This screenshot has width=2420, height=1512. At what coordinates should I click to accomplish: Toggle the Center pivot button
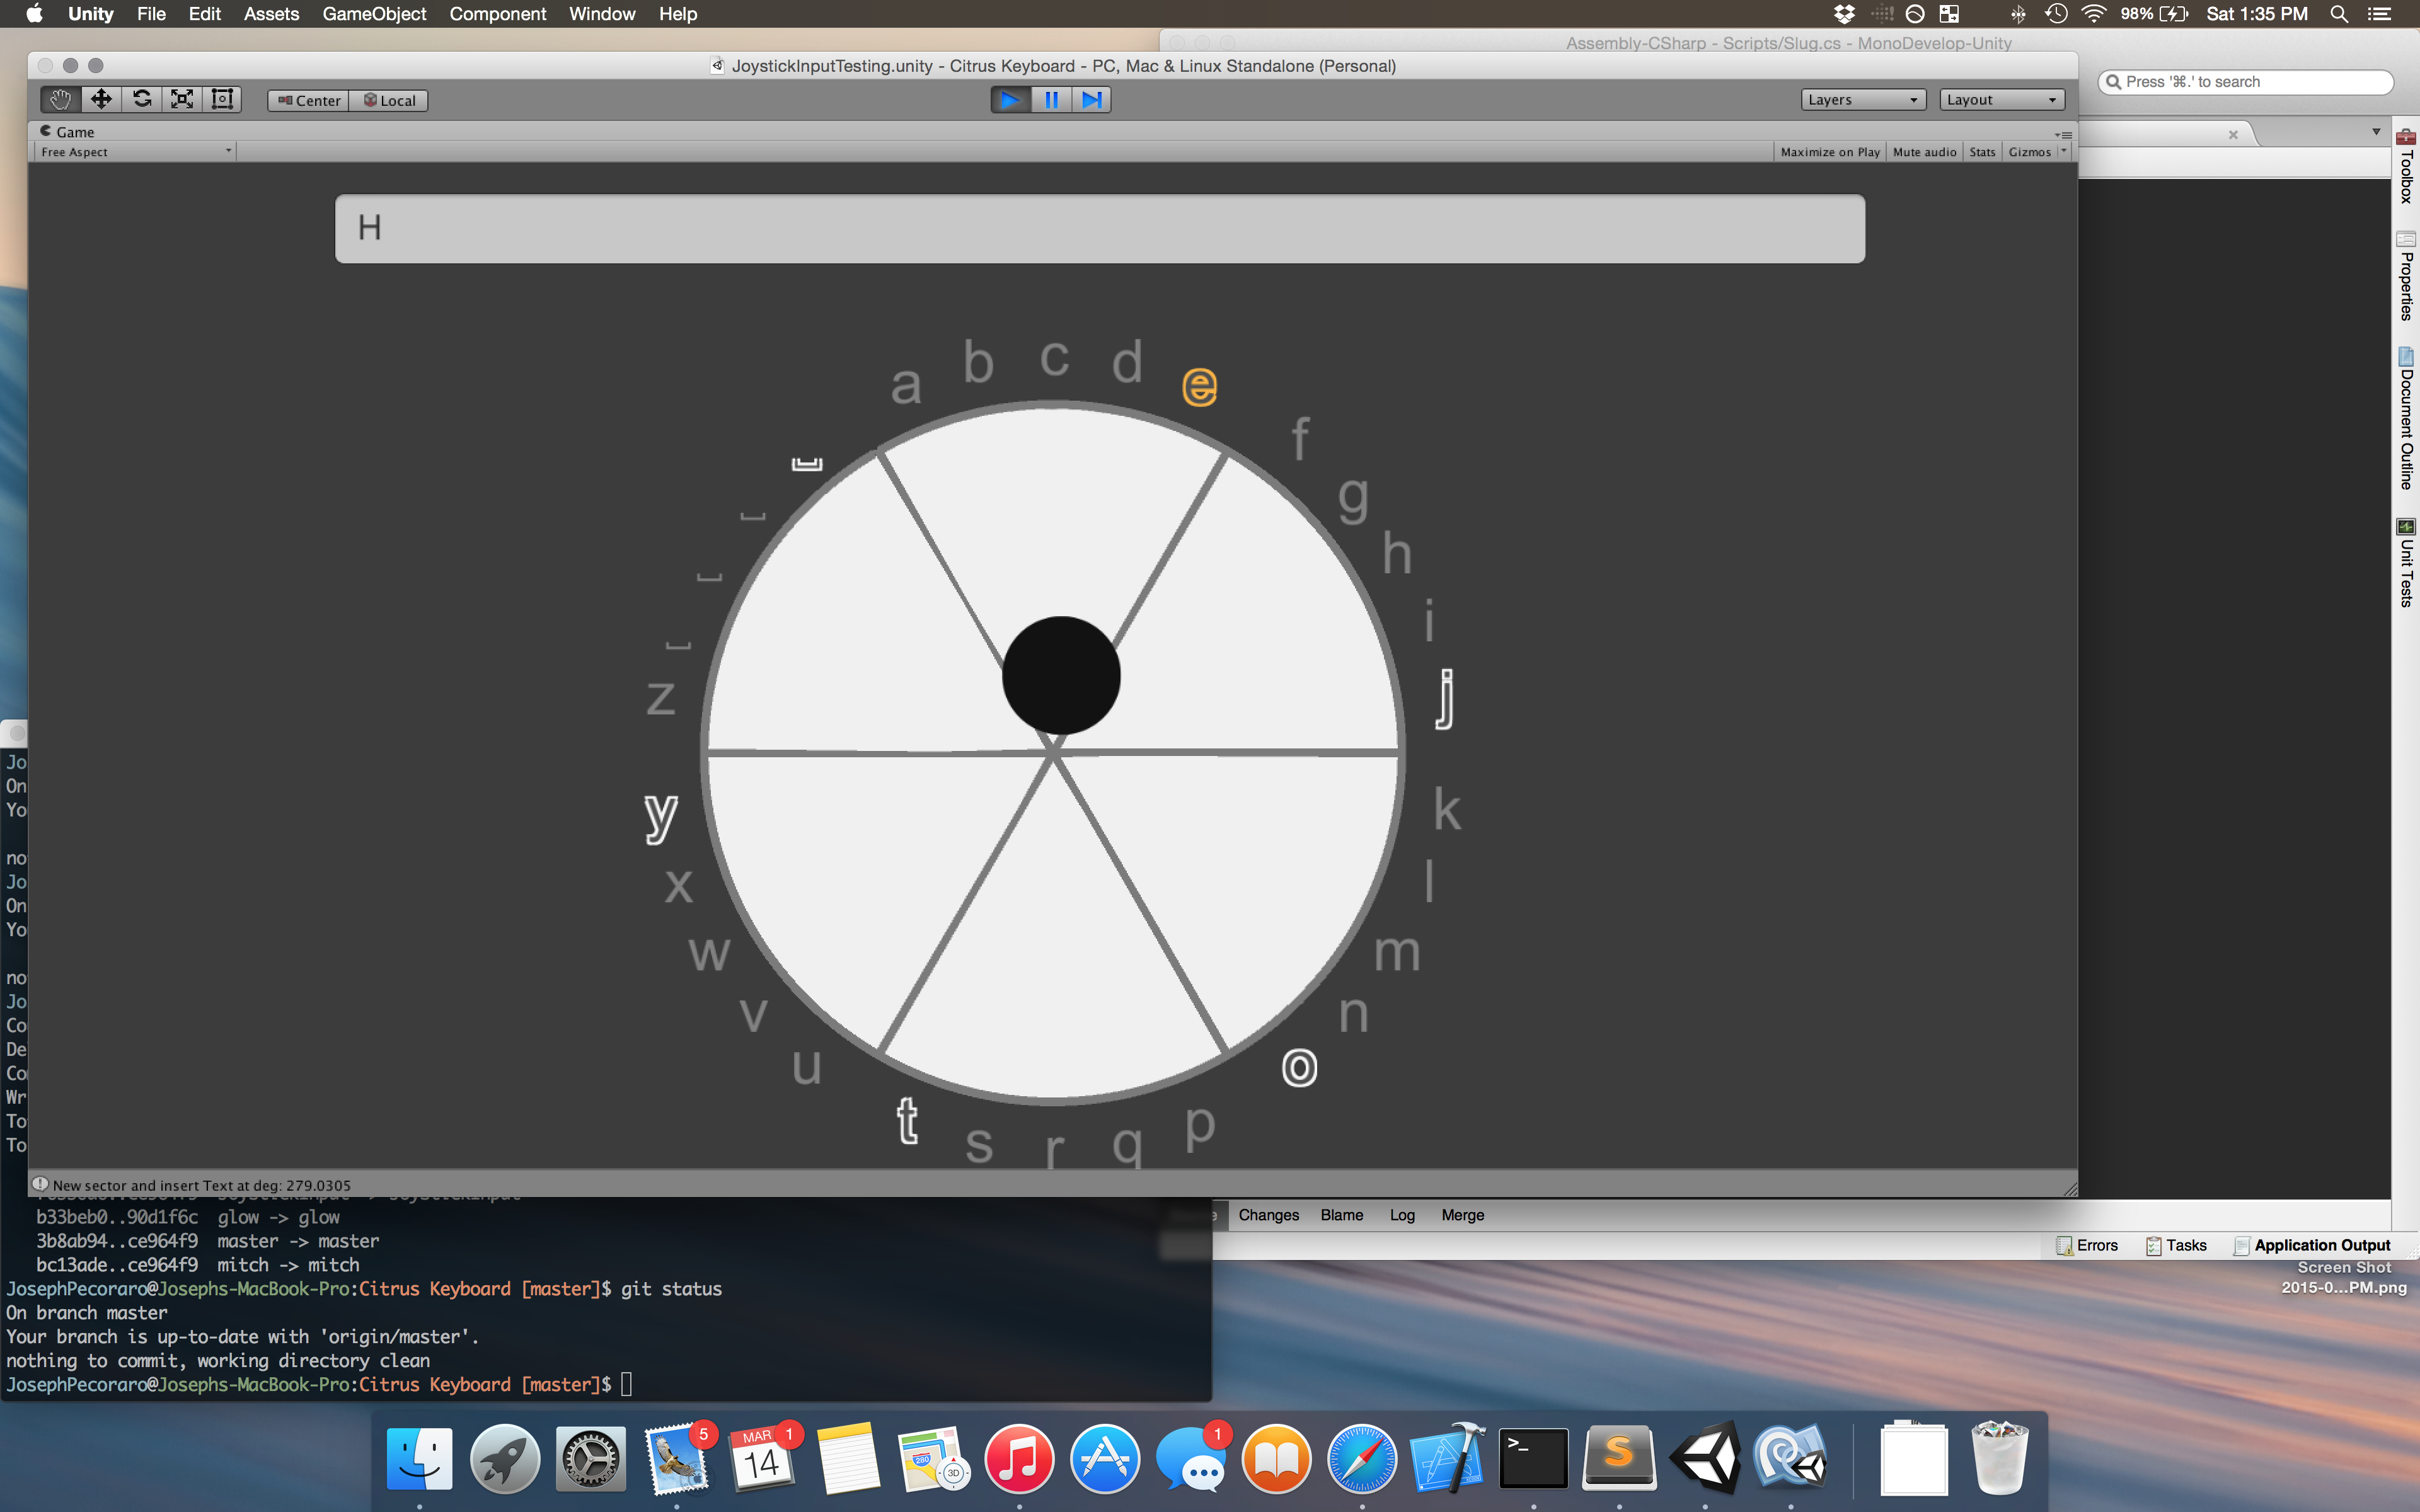[x=308, y=100]
